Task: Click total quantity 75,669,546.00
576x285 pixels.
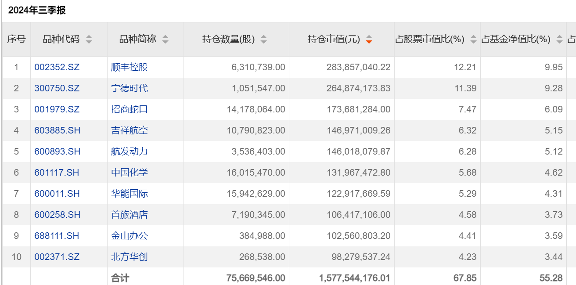Action: click(256, 278)
